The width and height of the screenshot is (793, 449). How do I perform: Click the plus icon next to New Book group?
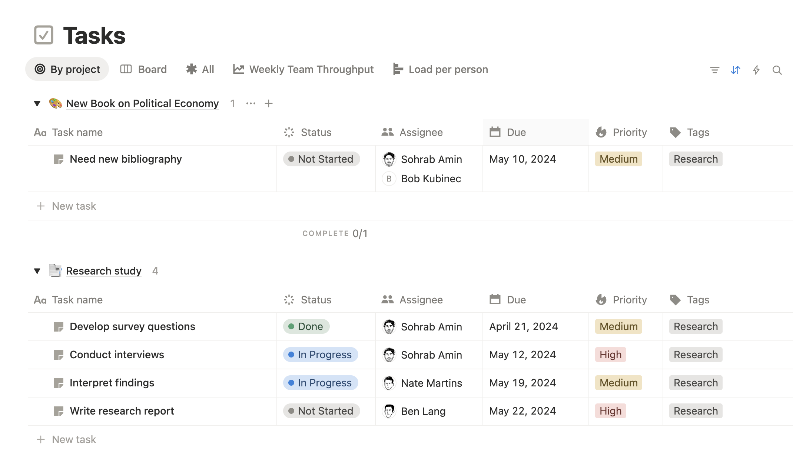(269, 103)
